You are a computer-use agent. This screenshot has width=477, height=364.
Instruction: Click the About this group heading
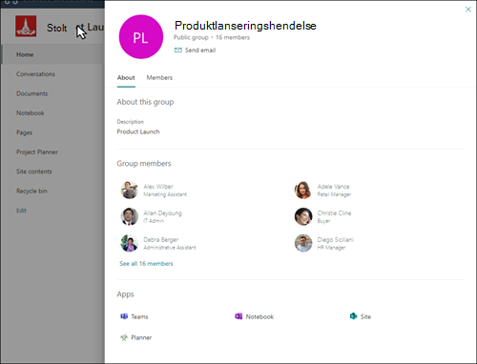pyautogui.click(x=145, y=102)
